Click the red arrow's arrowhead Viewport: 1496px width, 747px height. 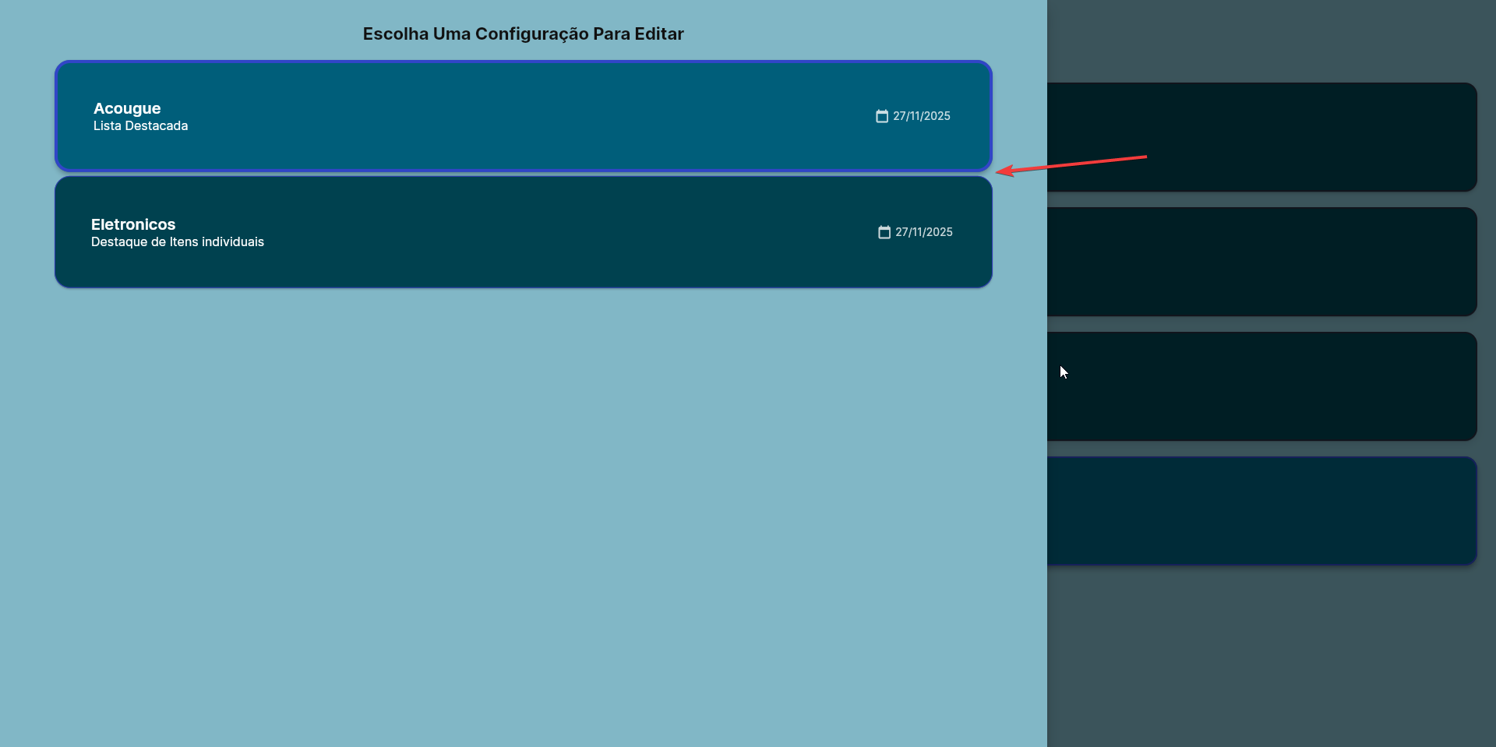(1003, 171)
